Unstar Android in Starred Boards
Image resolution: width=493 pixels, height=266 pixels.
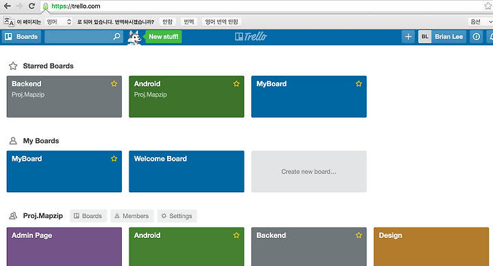point(236,83)
